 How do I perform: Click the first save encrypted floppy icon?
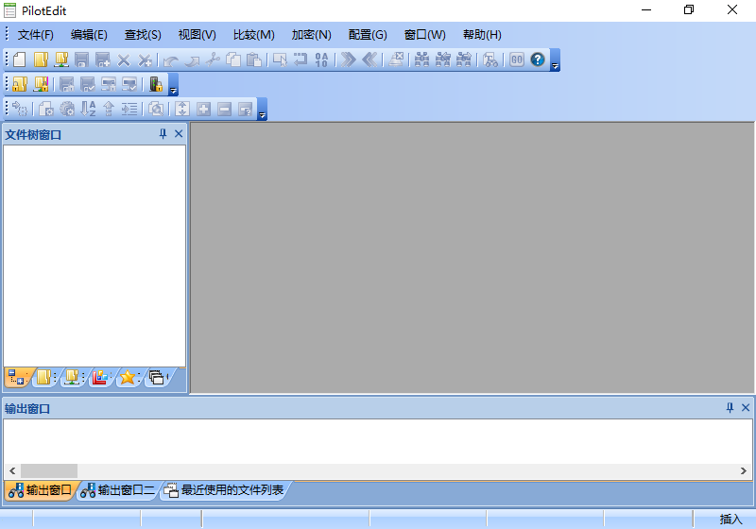pyautogui.click(x=66, y=84)
